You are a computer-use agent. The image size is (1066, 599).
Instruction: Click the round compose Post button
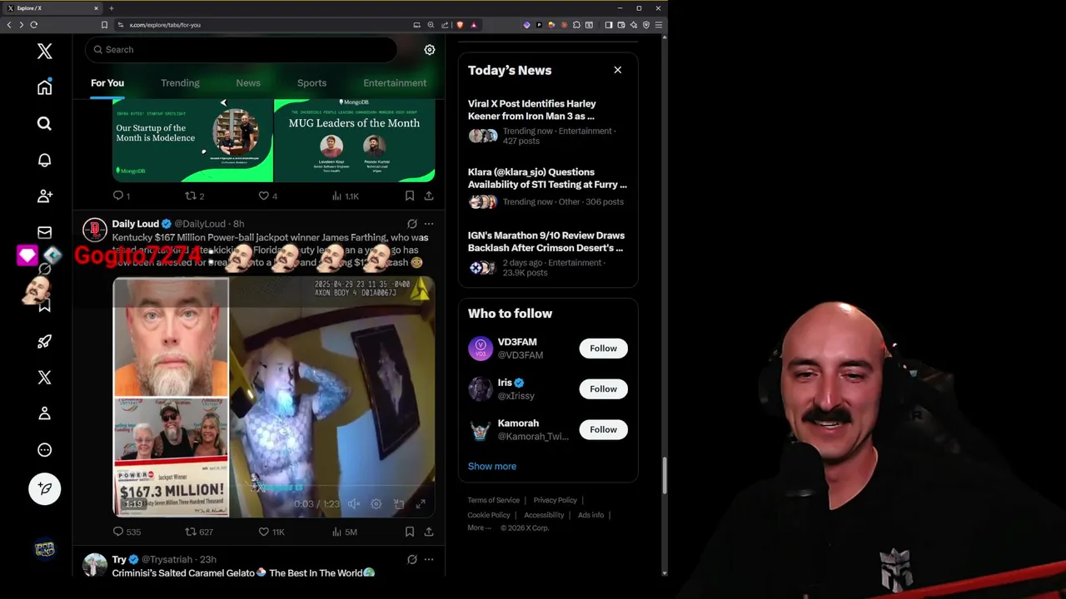pyautogui.click(x=45, y=488)
